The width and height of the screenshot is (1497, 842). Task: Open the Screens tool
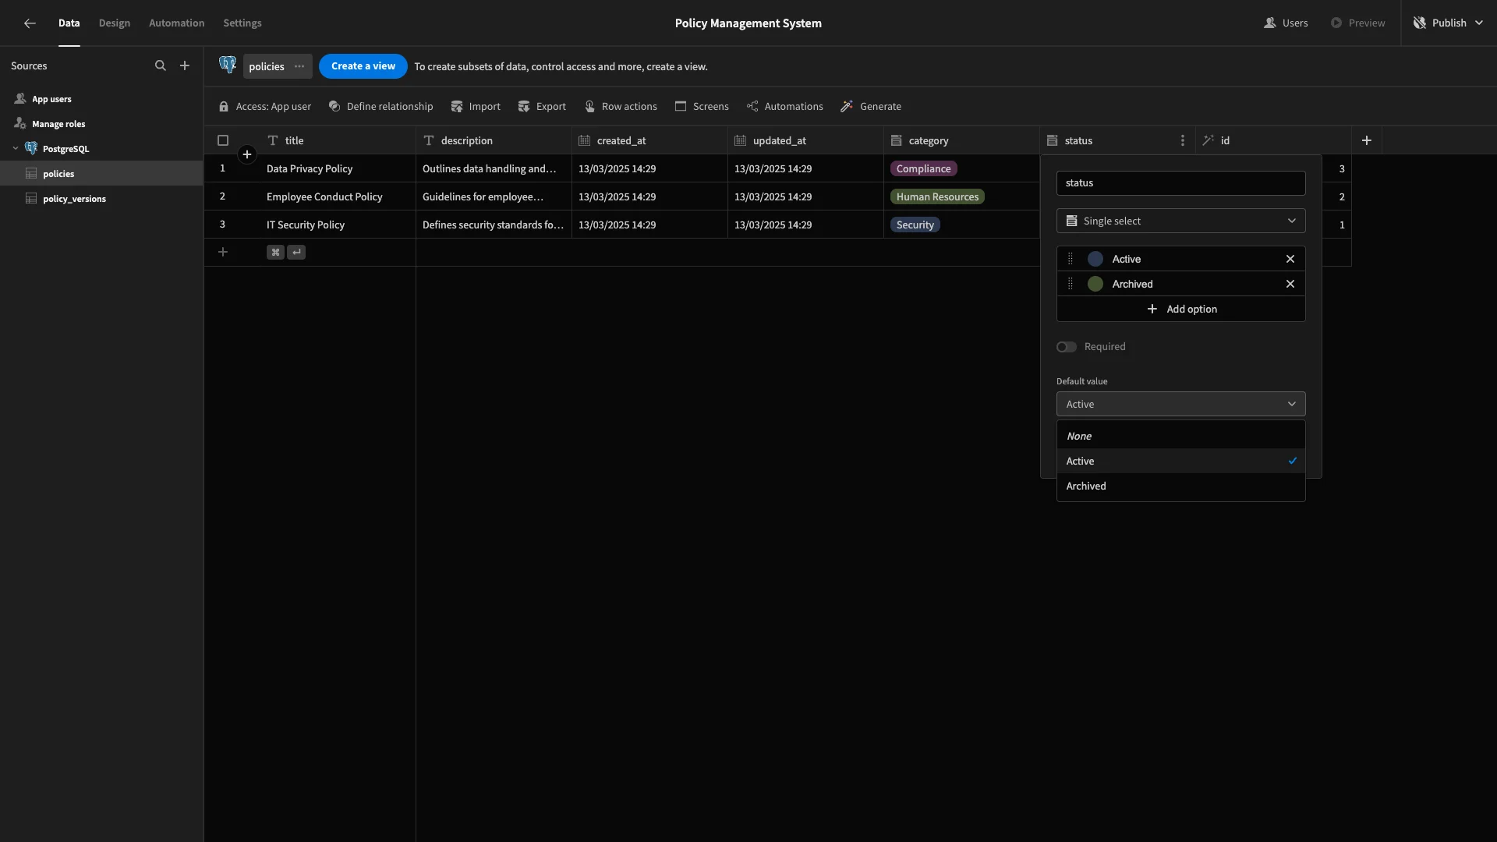pos(702,106)
